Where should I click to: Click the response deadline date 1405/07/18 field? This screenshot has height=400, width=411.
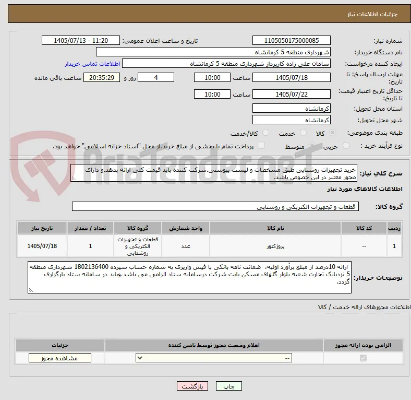tap(292, 78)
